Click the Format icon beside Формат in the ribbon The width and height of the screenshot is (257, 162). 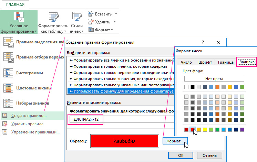click(x=91, y=30)
